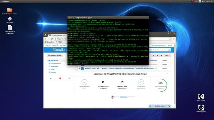Open the Mail.Ru portal link in top bar
214x120 pixels.
(48, 45)
